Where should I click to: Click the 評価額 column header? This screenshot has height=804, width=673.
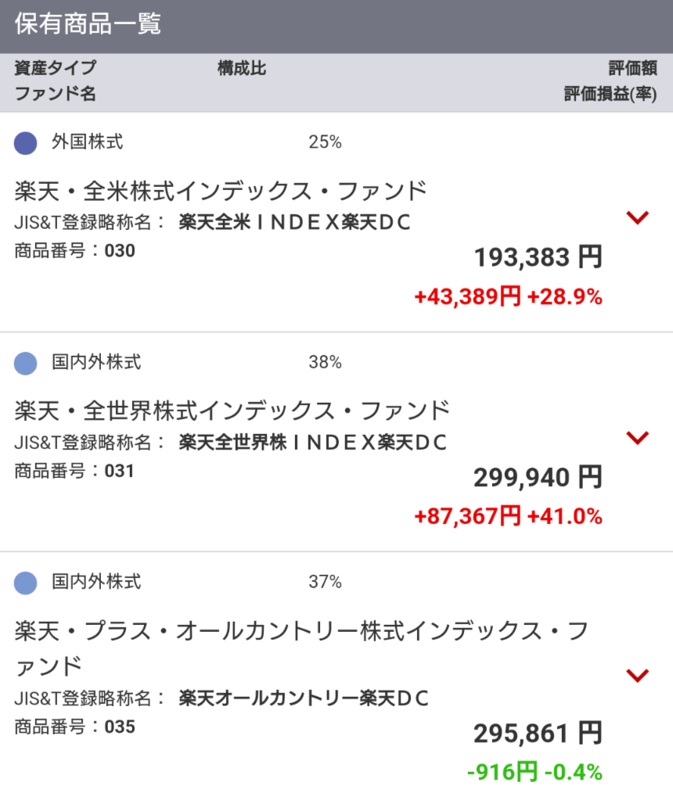tap(632, 69)
